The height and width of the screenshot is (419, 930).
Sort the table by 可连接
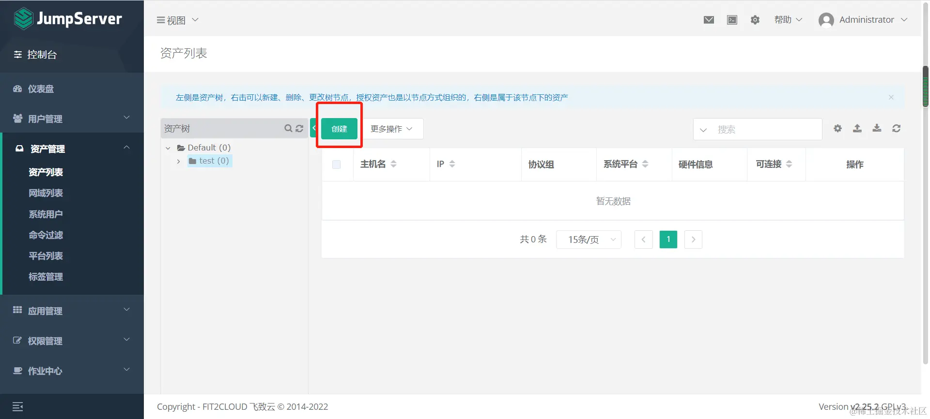tap(789, 164)
